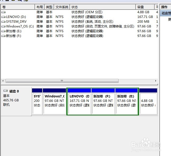Click the 逻辑驱动器 status of 新加卷 (E:) row
Screen dimensions: 171x156
87,31
